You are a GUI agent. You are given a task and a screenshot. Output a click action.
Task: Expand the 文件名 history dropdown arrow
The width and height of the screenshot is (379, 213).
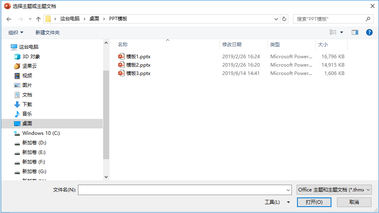click(288, 190)
